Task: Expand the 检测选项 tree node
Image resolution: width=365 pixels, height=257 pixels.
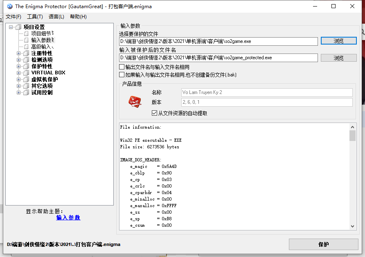Action: point(19,60)
